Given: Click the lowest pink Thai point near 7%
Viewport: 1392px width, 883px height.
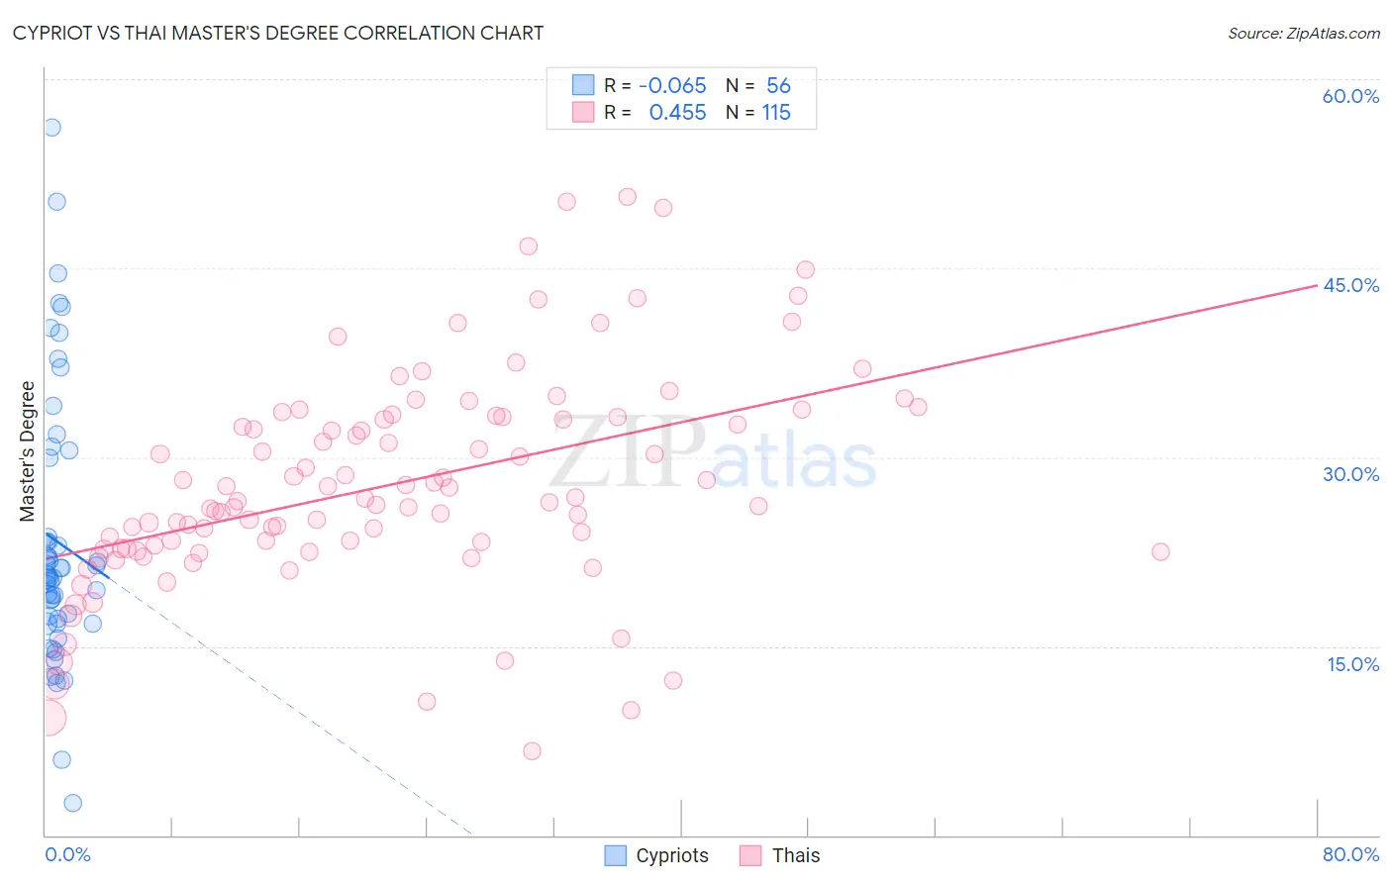Looking at the screenshot, I should [532, 751].
